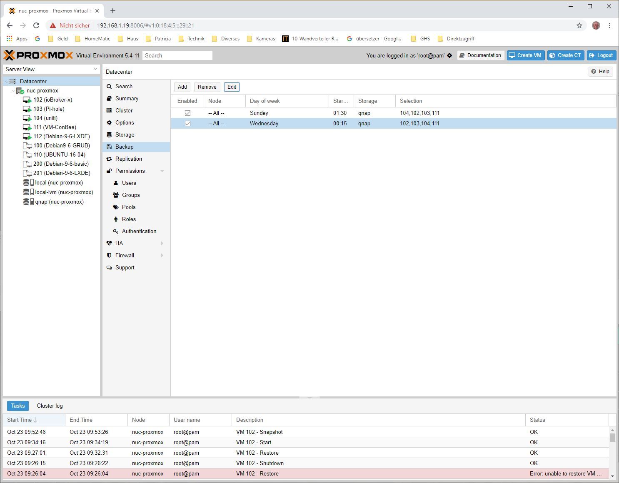Open the Roles permissions section

(x=129, y=219)
